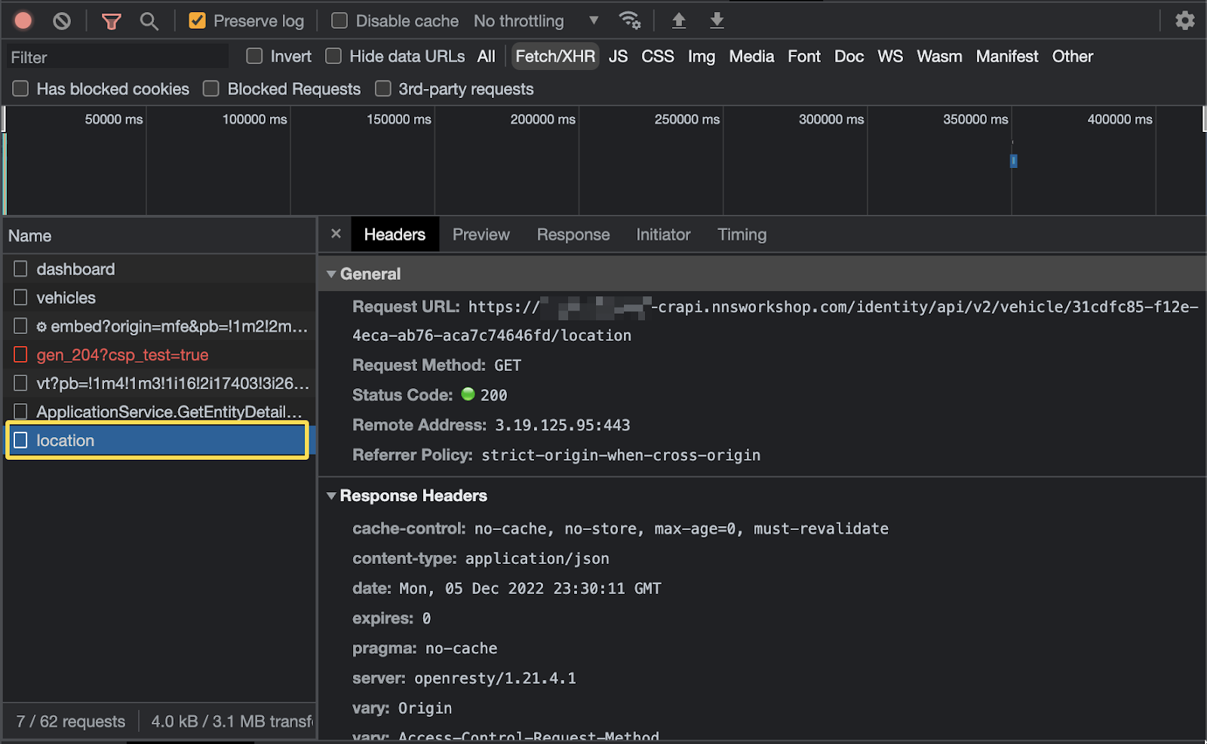Open the No throttling dropdown

pyautogui.click(x=536, y=21)
